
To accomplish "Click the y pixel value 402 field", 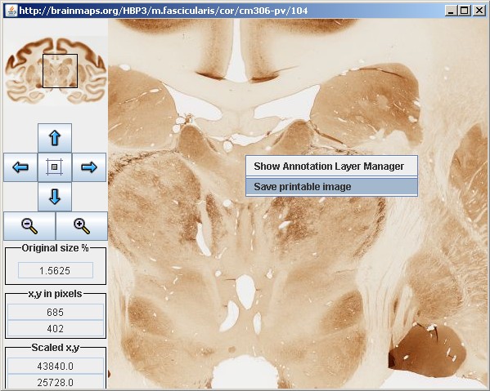I will [x=56, y=328].
